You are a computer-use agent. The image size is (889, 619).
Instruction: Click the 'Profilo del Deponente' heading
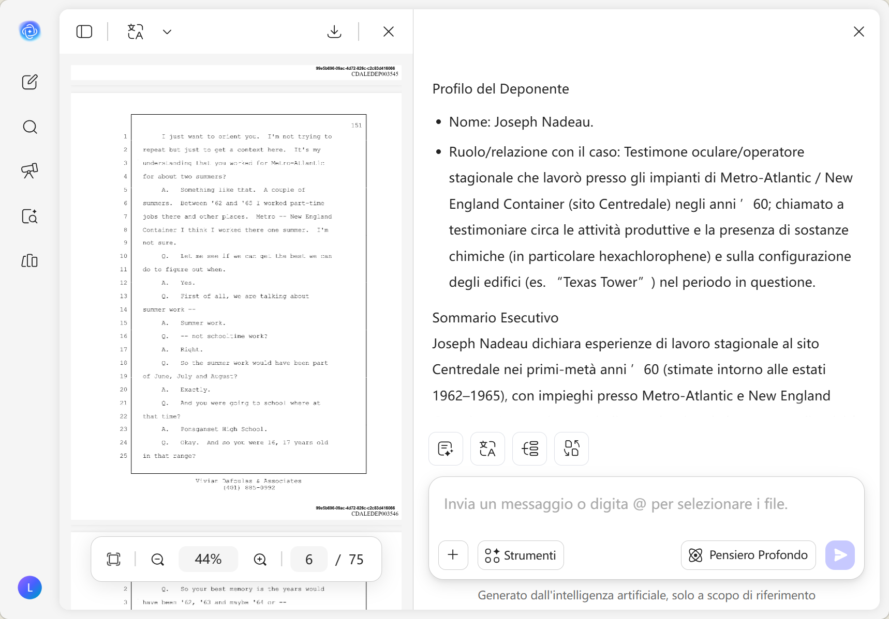(500, 89)
